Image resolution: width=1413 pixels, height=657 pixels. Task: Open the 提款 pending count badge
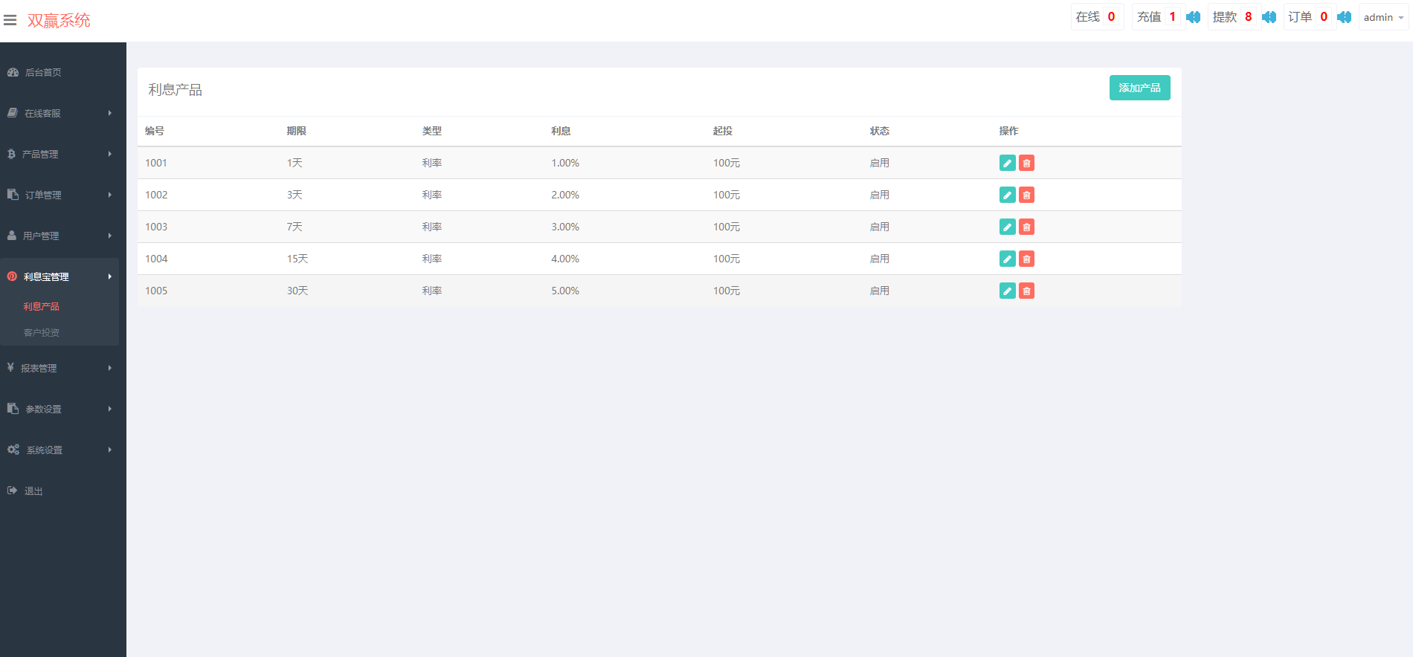coord(1248,17)
